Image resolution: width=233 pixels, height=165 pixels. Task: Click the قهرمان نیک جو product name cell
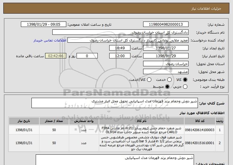[x=142, y=143]
